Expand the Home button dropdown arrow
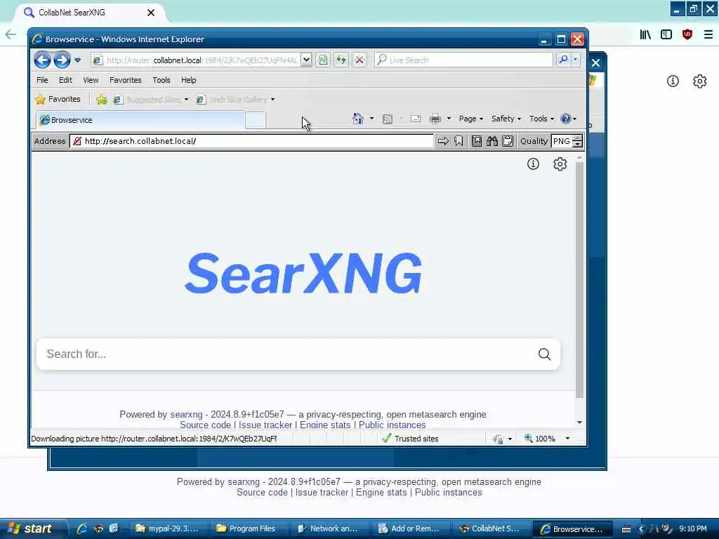Viewport: 719px width, 539px height. [371, 119]
